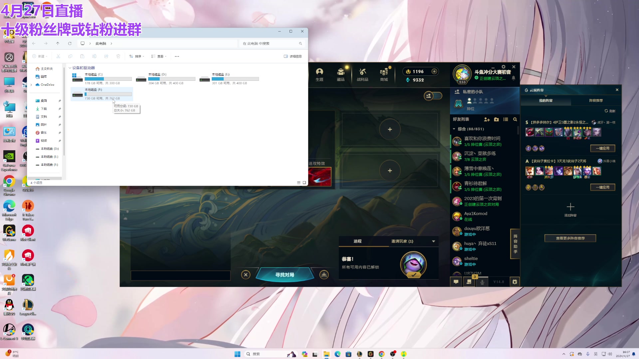Click the add friend icon
This screenshot has width=639, height=359.
coord(487,119)
